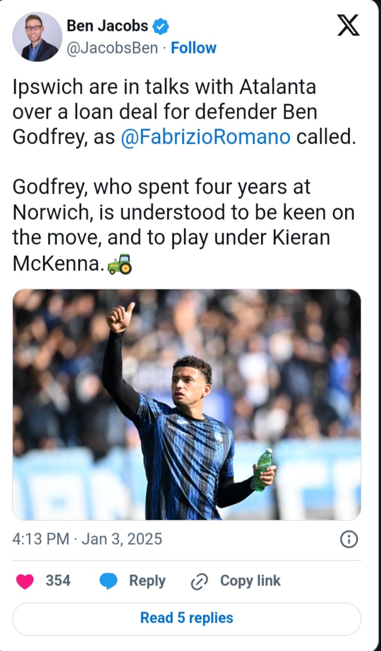Click the blue reply speech bubble icon
381x651 pixels.
[108, 581]
